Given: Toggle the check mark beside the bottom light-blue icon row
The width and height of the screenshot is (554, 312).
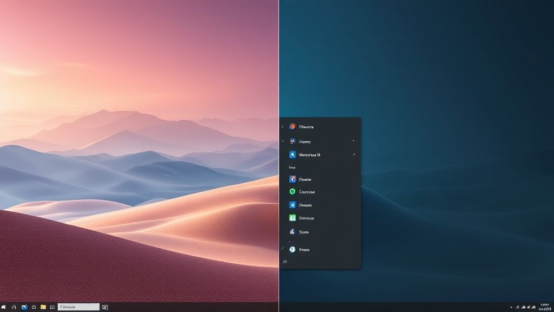Looking at the screenshot, I should coord(282,249).
